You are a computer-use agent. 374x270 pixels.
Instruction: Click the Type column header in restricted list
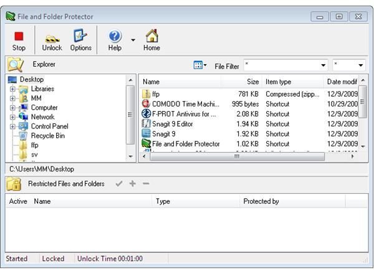pyautogui.click(x=196, y=201)
